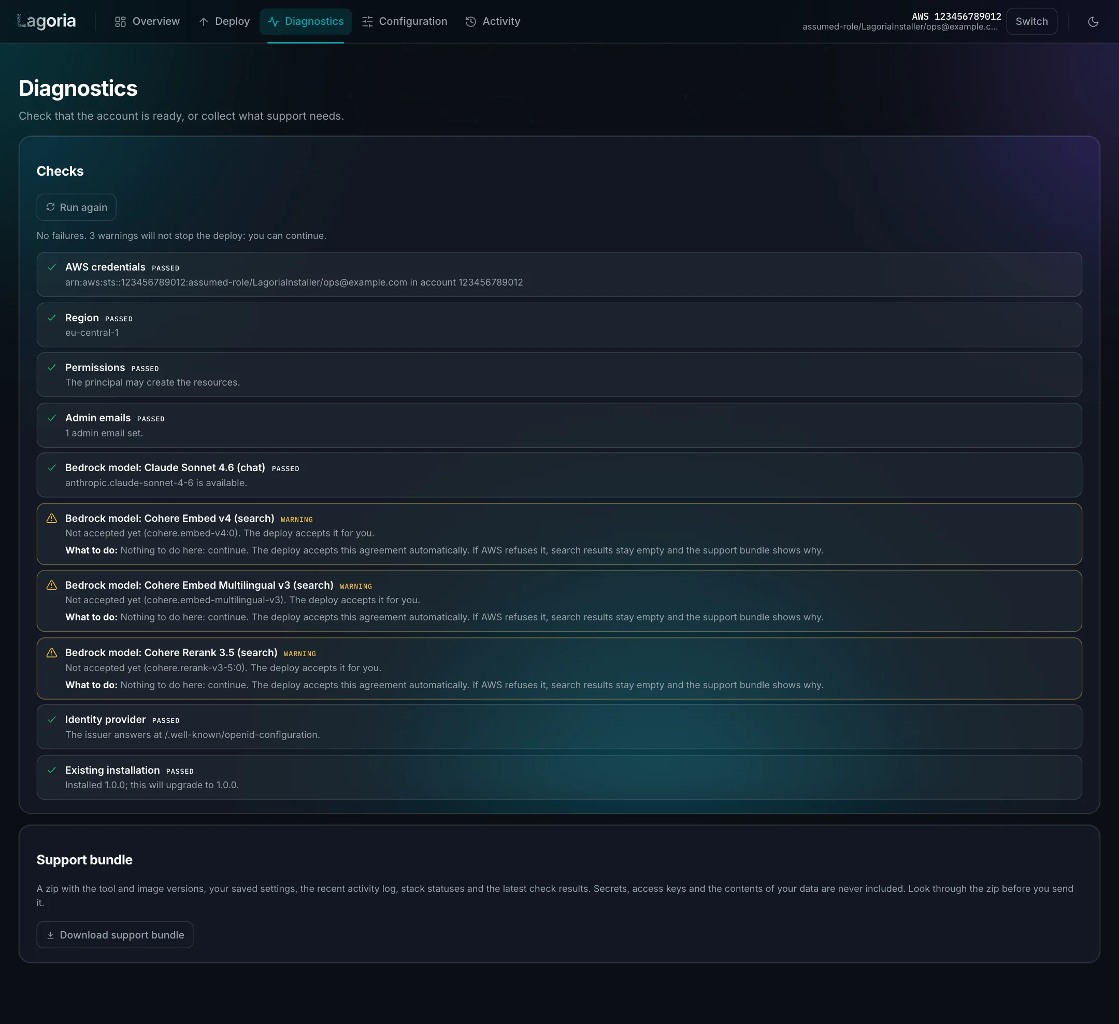The height and width of the screenshot is (1024, 1119).
Task: Click the AWS credentials check mark icon
Action: coord(52,267)
